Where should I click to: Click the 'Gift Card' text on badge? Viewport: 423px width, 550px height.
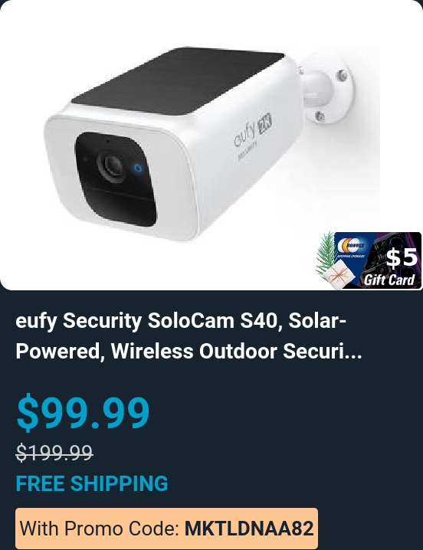click(389, 280)
